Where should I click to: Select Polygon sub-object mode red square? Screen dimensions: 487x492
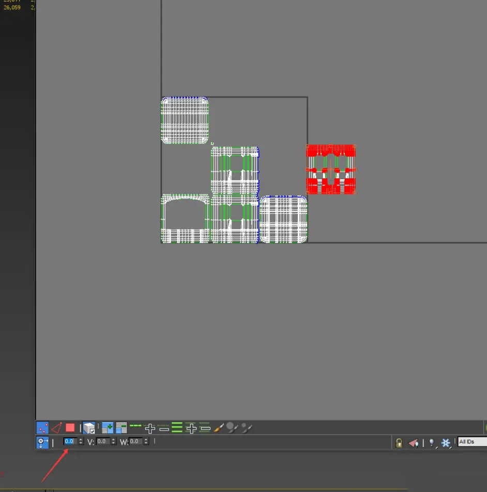click(x=70, y=428)
